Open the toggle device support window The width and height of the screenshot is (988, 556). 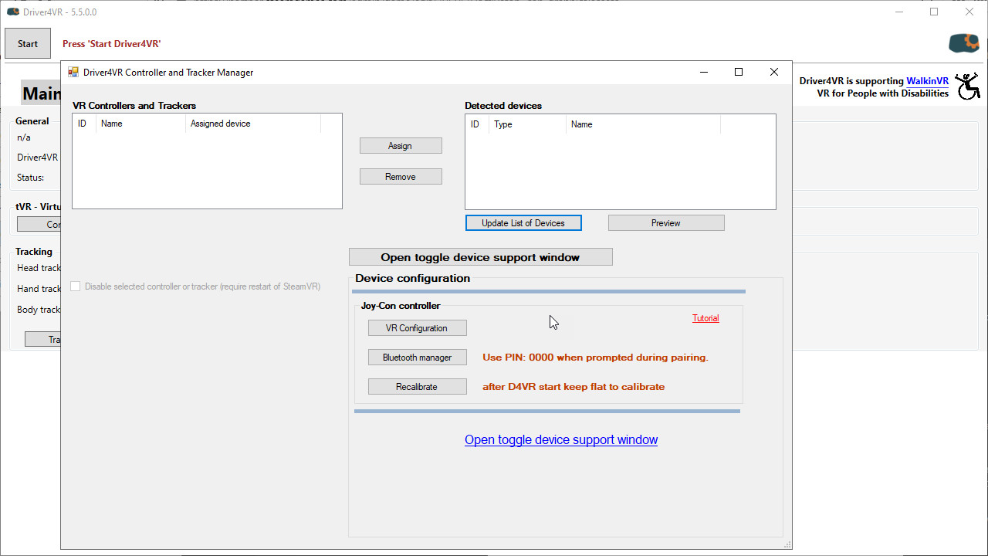point(480,256)
